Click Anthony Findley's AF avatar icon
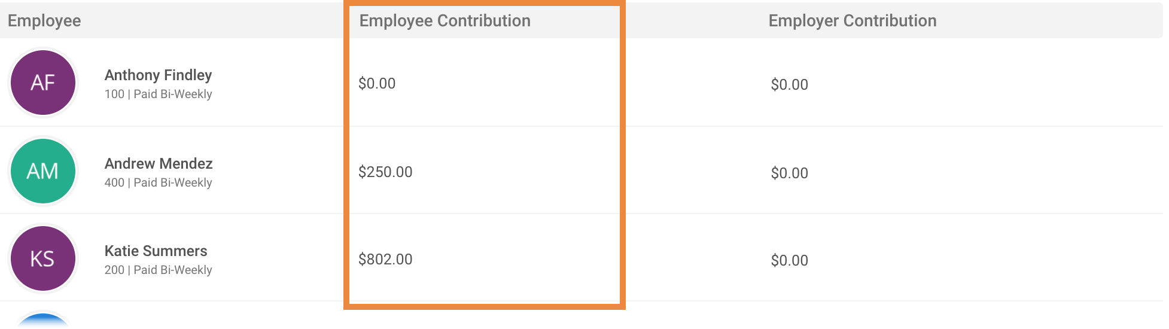 coord(43,83)
